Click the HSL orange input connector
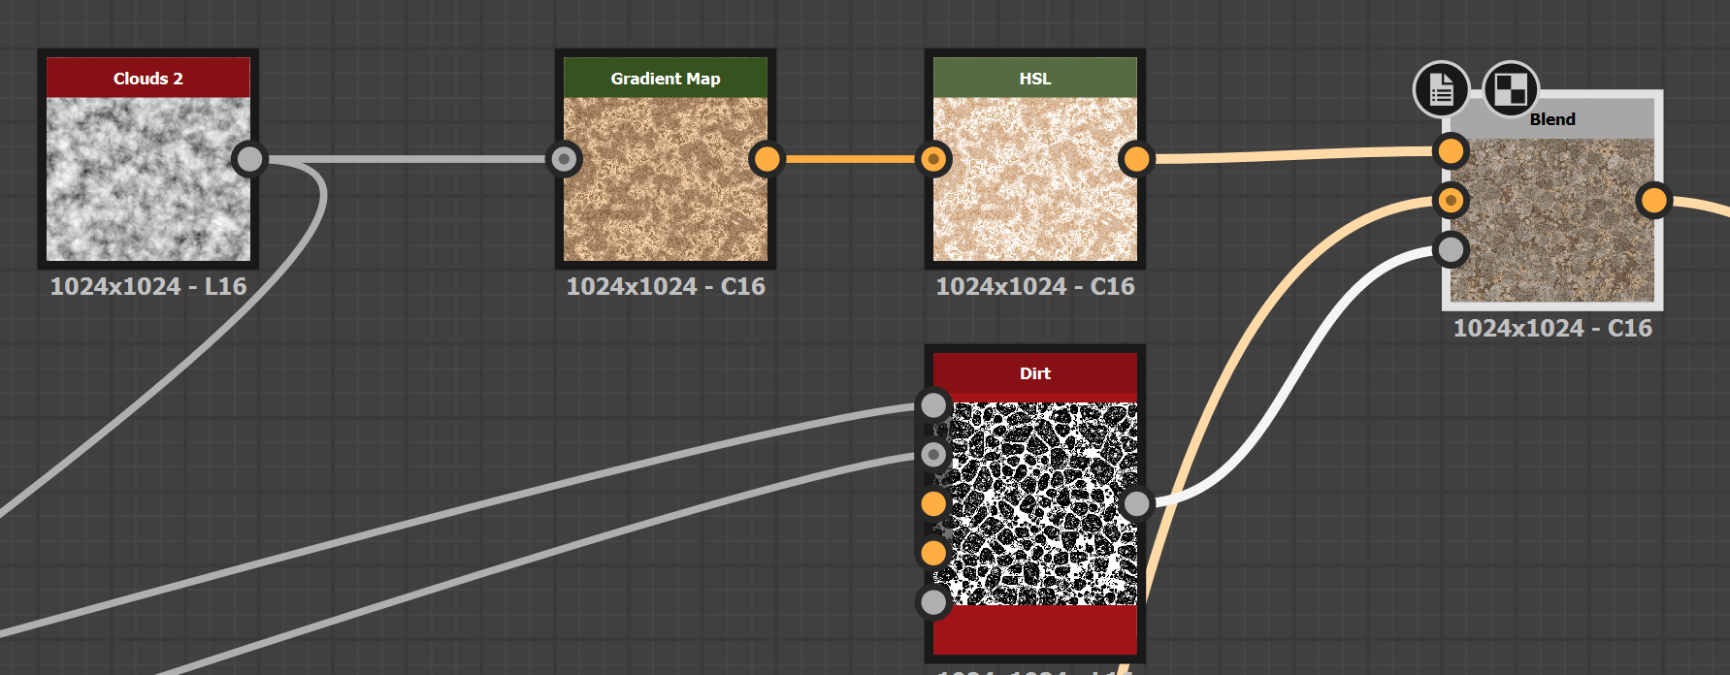This screenshot has height=675, width=1730. point(933,159)
